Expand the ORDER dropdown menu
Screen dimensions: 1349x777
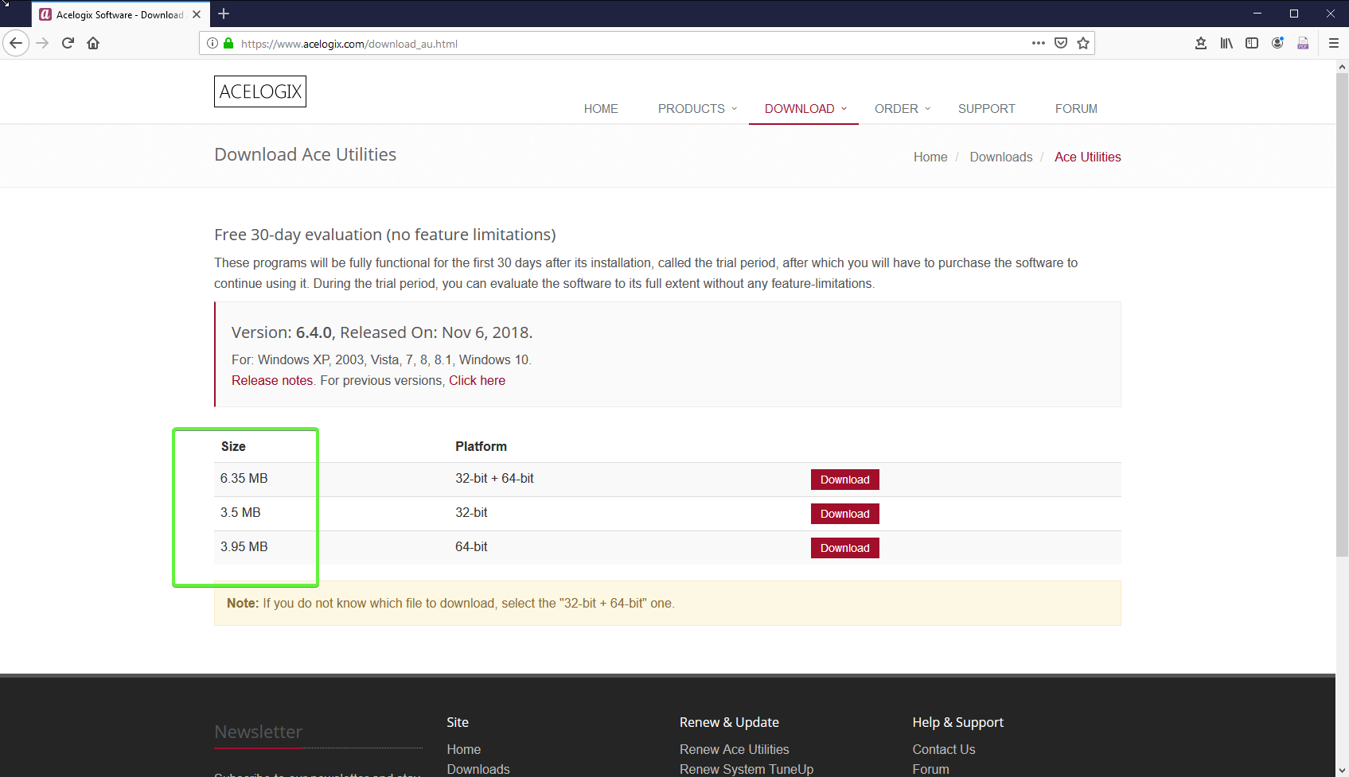pos(902,109)
